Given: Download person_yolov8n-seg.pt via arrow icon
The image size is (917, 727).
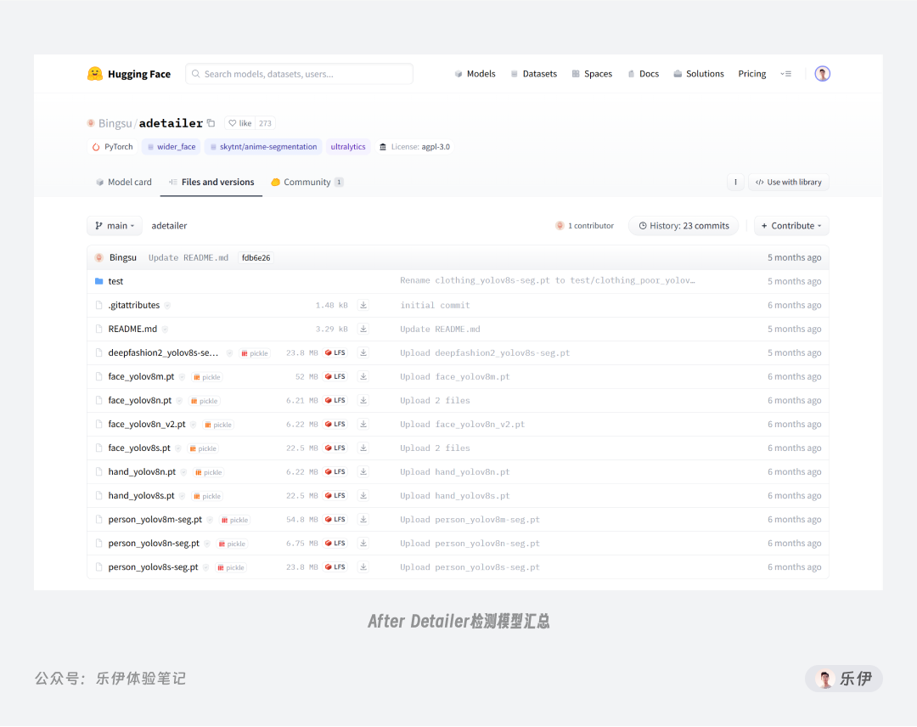Looking at the screenshot, I should point(363,543).
